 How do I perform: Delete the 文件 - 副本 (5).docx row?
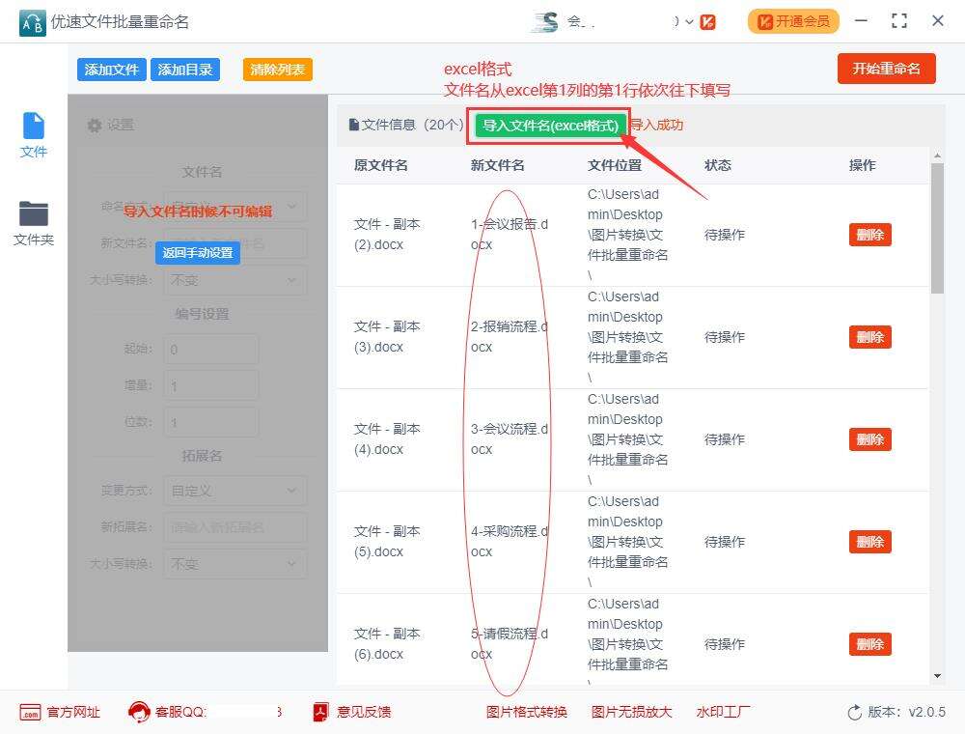870,541
